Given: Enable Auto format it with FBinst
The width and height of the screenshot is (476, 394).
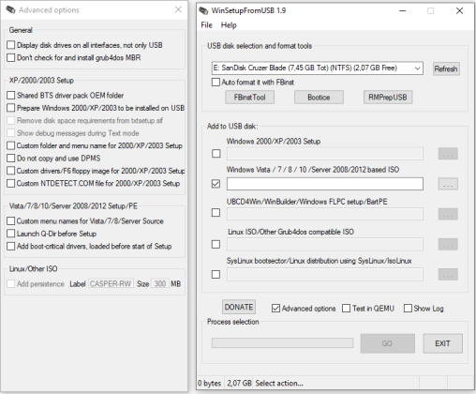Looking at the screenshot, I should coord(216,83).
